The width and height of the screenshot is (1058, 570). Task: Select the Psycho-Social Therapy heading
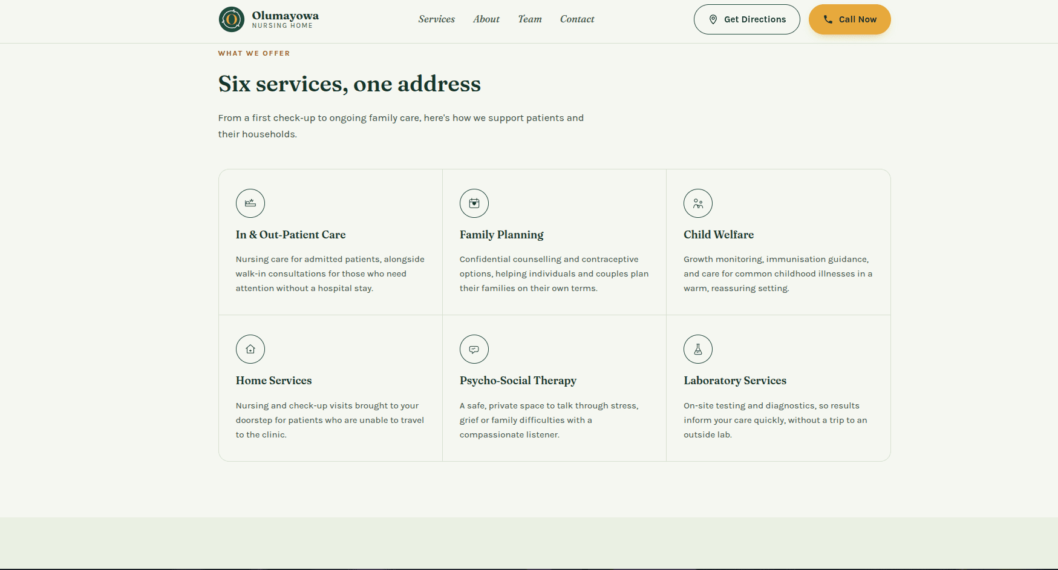pos(518,381)
